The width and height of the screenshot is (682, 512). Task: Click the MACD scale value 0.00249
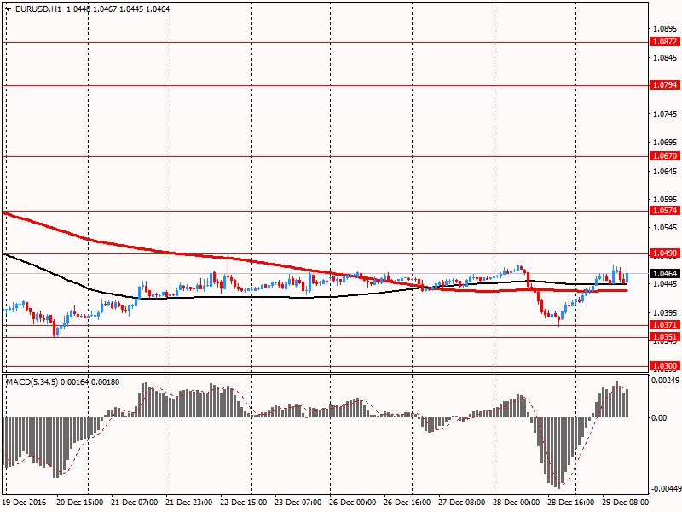[x=665, y=381]
